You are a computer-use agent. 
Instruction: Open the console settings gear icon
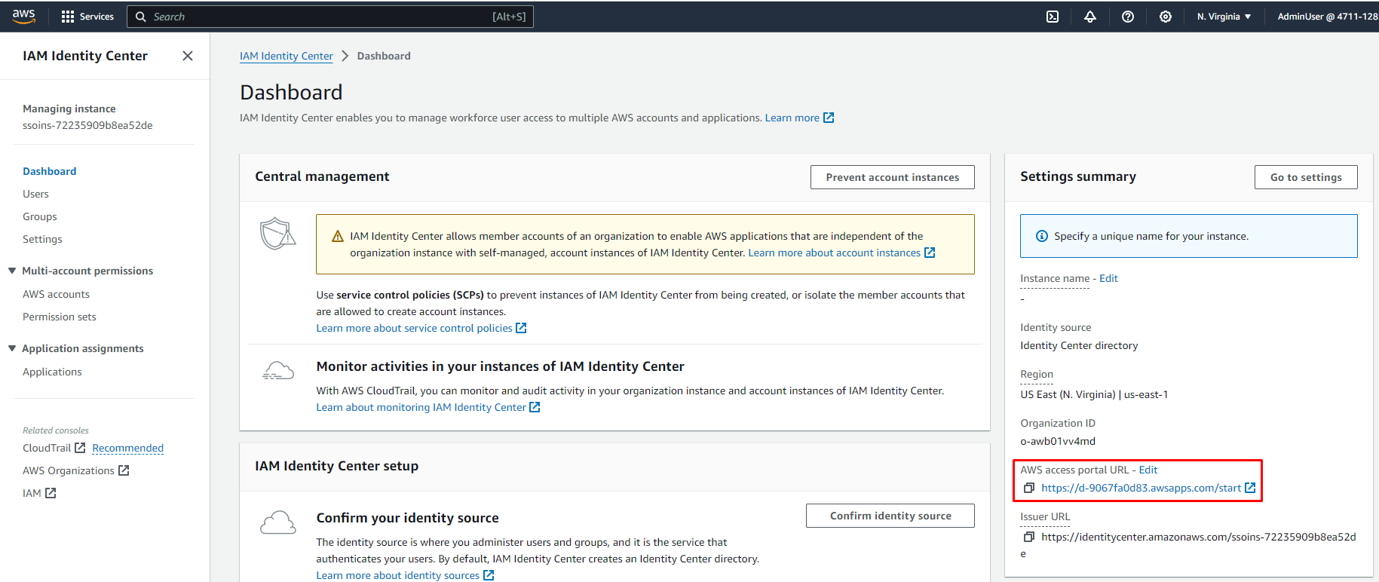1166,17
